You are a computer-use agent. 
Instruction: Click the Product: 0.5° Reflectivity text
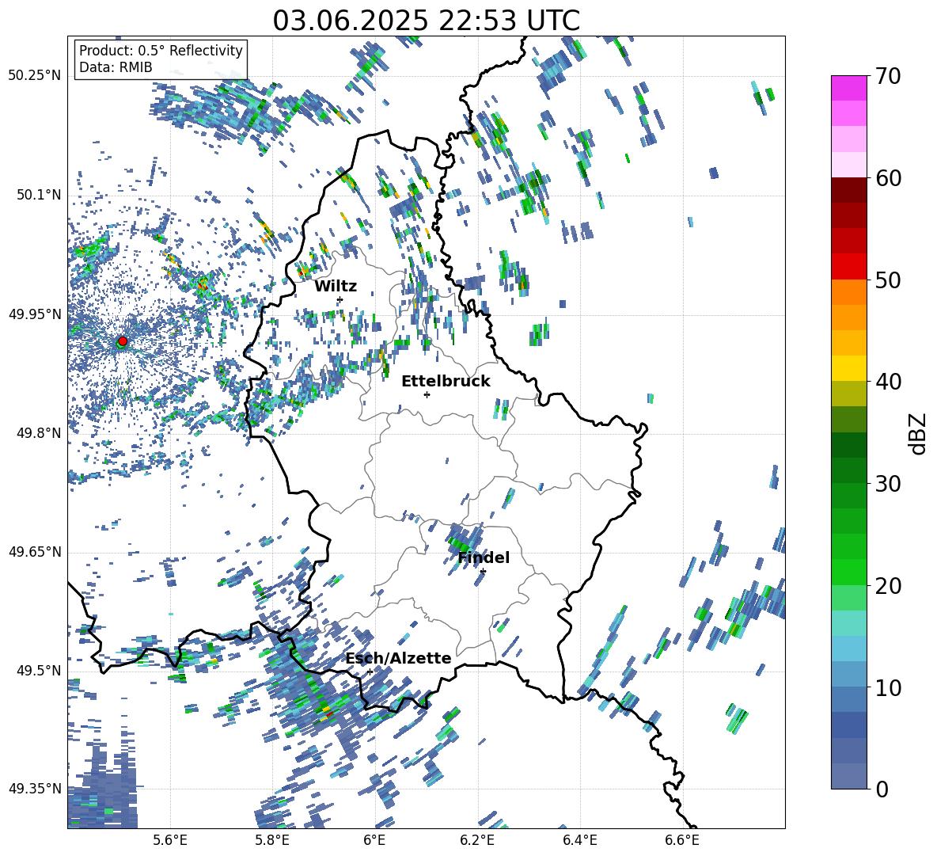tap(161, 50)
